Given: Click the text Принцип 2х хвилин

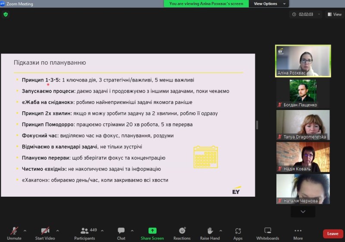Looking at the screenshot, I should tap(47, 113).
